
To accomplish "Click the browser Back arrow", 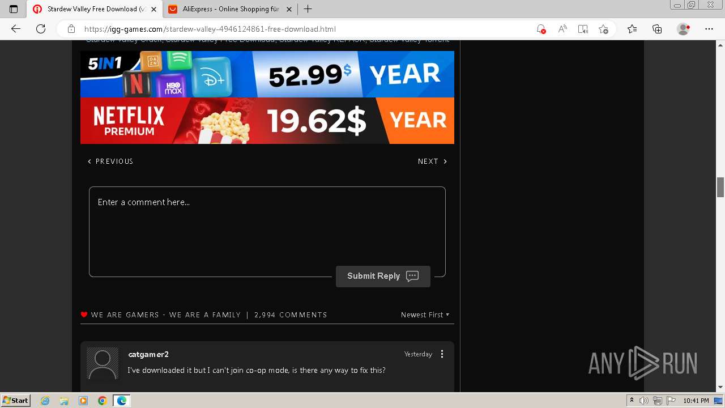I will click(16, 29).
